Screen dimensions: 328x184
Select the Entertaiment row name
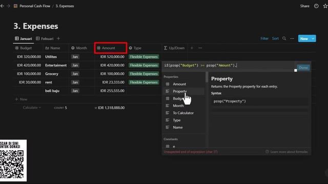[56, 65]
